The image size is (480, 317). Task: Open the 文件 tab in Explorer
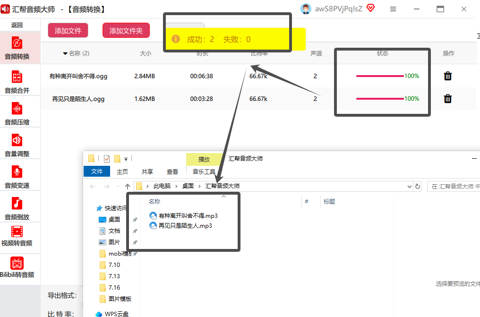click(97, 171)
